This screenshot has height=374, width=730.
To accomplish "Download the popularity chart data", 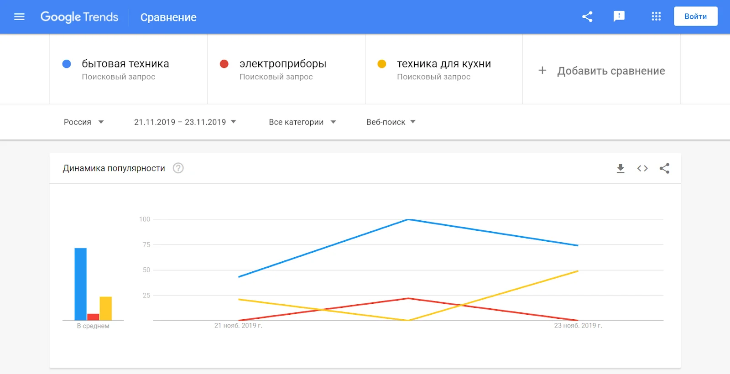I will point(620,168).
